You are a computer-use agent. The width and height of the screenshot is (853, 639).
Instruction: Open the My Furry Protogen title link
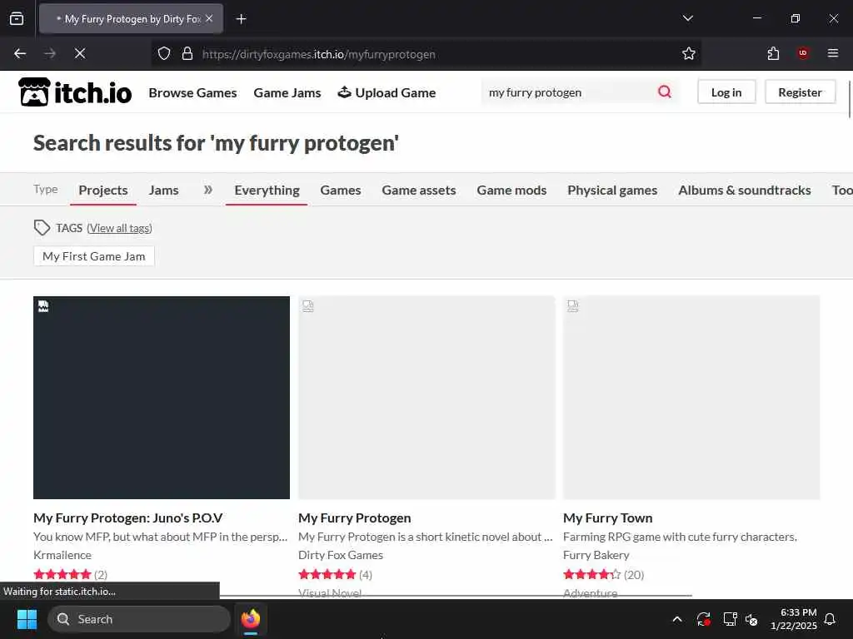point(355,518)
